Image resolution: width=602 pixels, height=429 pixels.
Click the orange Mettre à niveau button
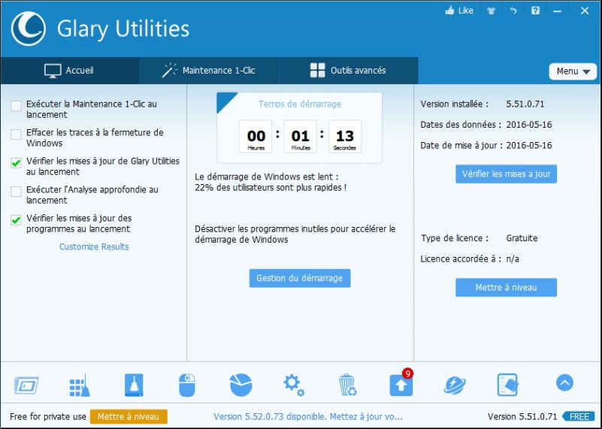tap(129, 417)
